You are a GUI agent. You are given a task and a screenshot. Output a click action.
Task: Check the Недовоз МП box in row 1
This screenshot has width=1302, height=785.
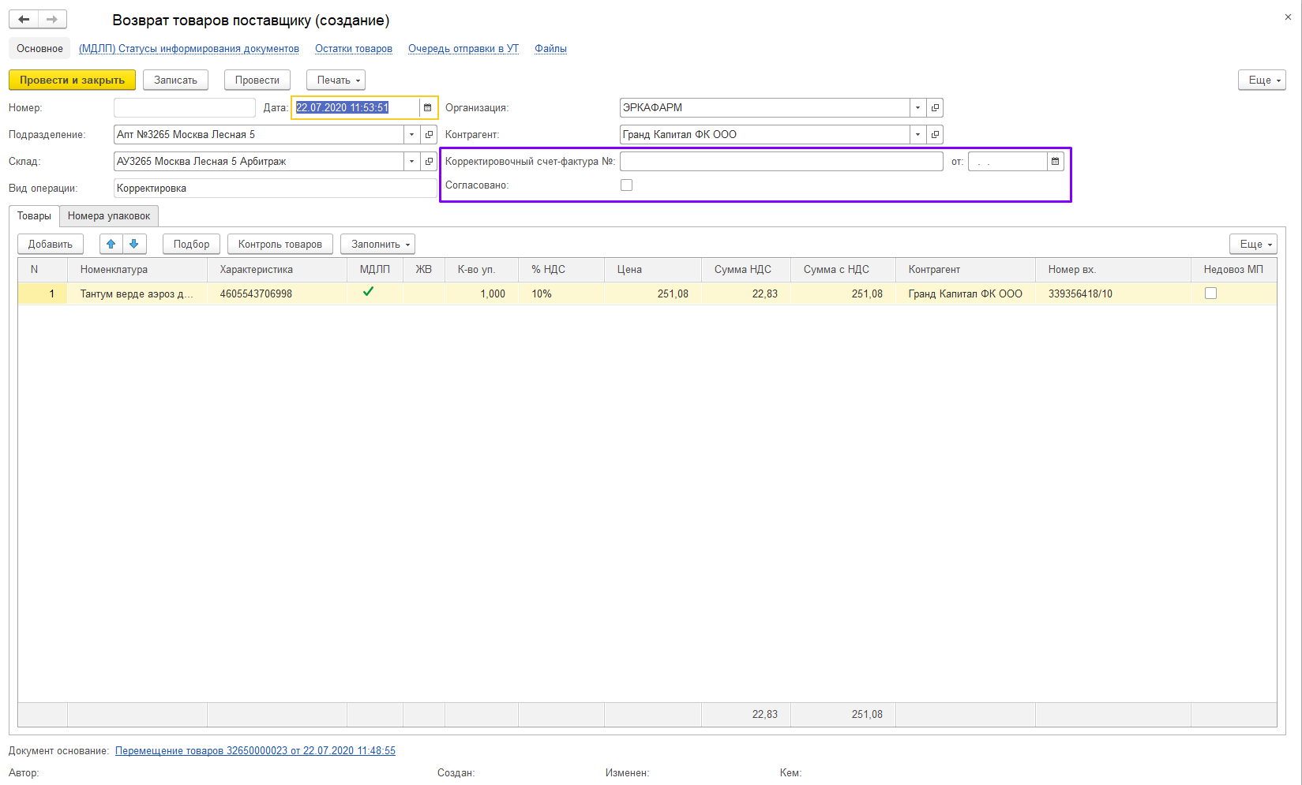(x=1210, y=293)
